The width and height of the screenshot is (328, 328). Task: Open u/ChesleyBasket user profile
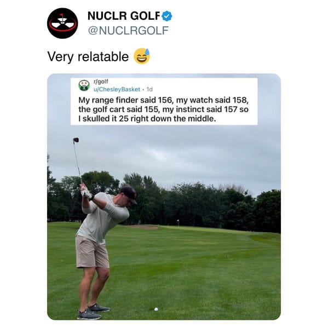(x=117, y=89)
